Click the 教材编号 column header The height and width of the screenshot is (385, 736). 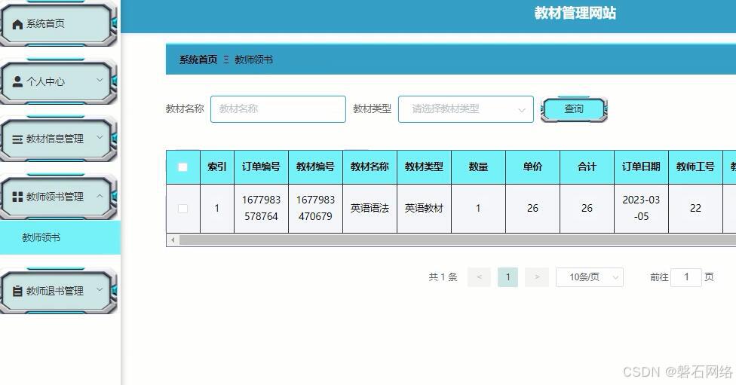point(315,167)
